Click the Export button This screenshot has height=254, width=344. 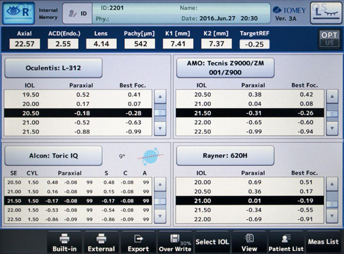(x=138, y=242)
